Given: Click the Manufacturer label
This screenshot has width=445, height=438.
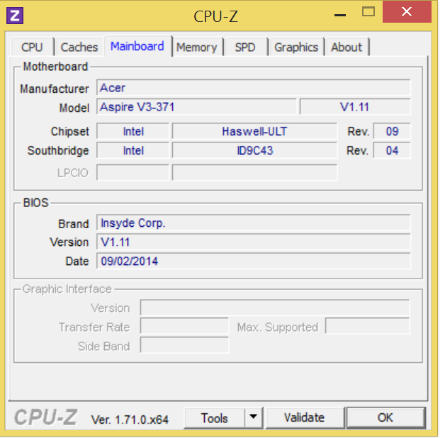Looking at the screenshot, I should (55, 89).
